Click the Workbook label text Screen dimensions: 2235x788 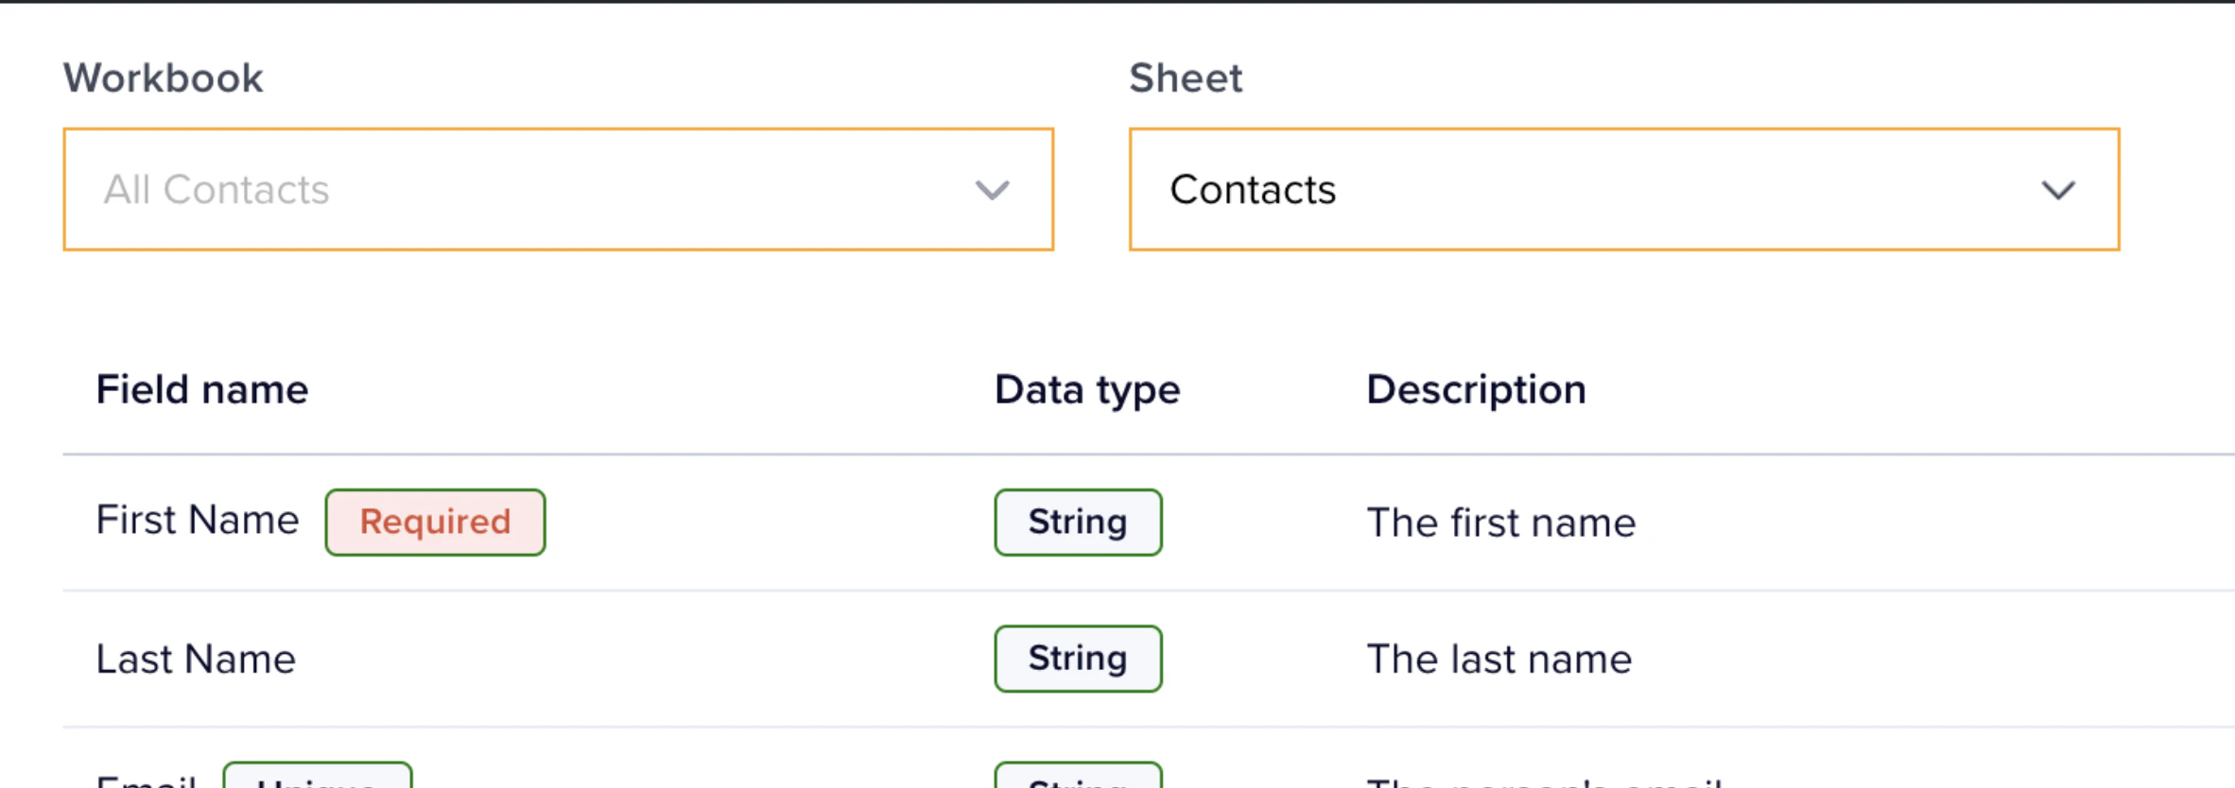point(163,77)
